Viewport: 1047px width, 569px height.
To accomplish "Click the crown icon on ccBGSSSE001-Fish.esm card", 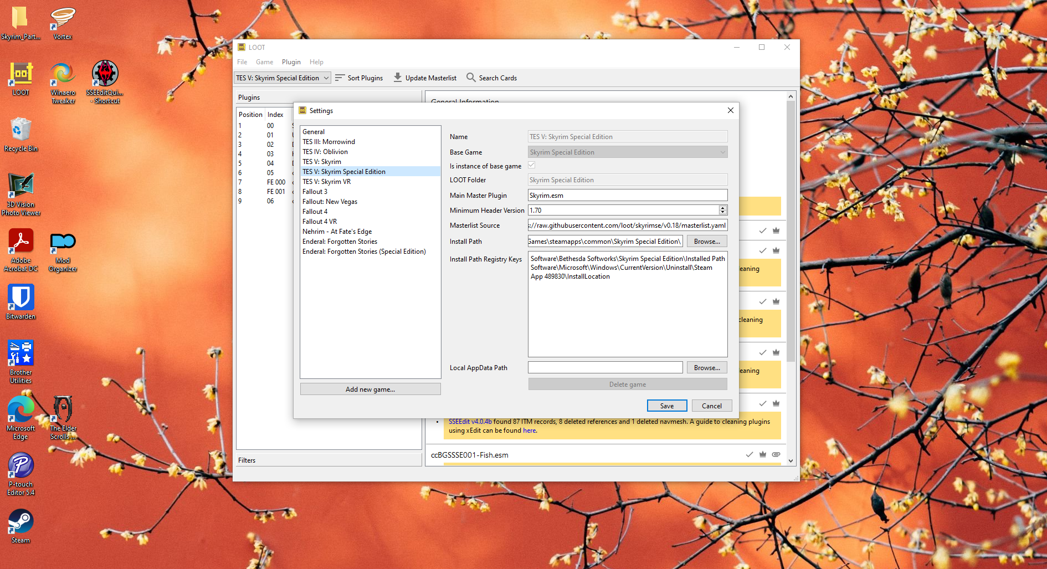I will click(x=763, y=454).
